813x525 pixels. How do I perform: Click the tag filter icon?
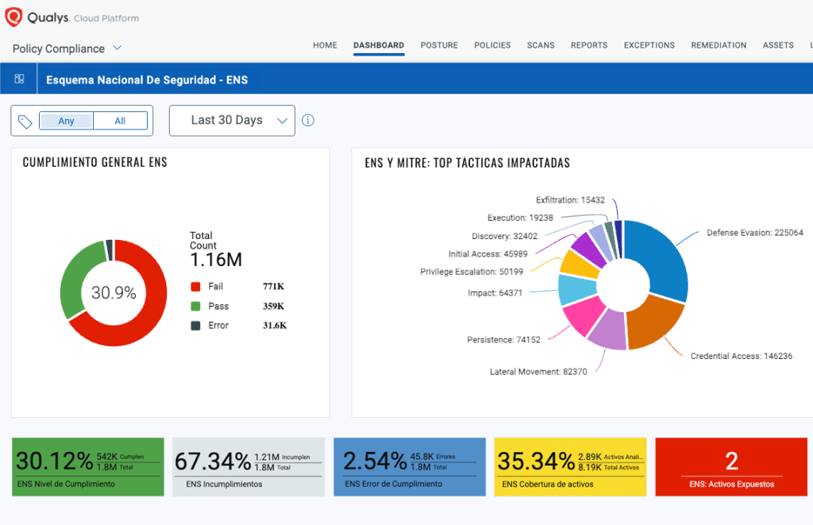pos(25,122)
